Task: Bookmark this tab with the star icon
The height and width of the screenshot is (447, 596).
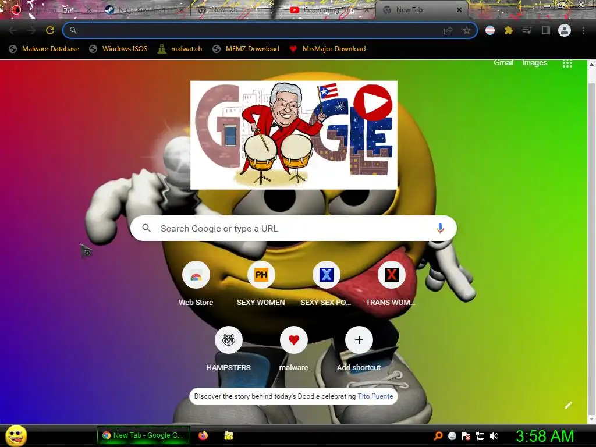Action: [x=467, y=31]
